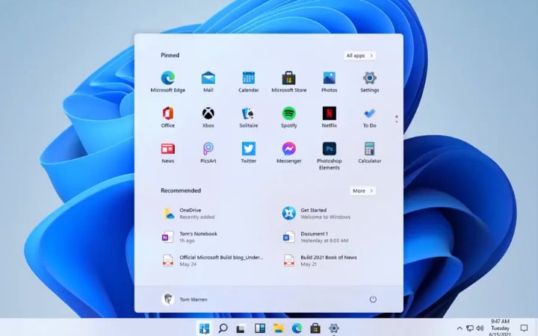Open Task View from taskbar
The image size is (538, 336).
click(x=241, y=329)
